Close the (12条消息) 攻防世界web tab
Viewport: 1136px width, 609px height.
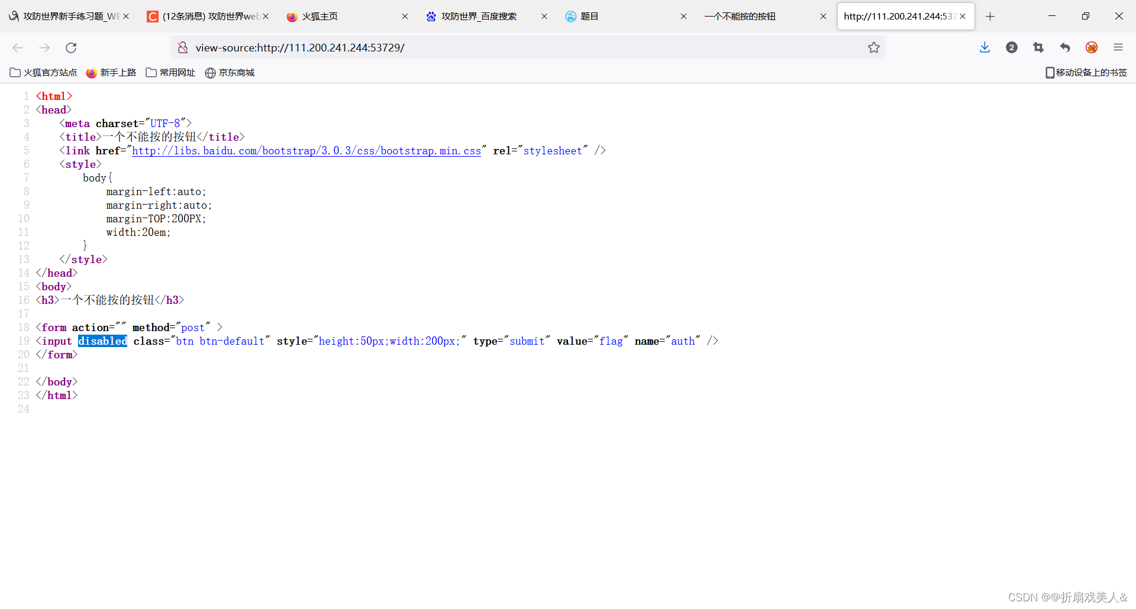pos(266,17)
